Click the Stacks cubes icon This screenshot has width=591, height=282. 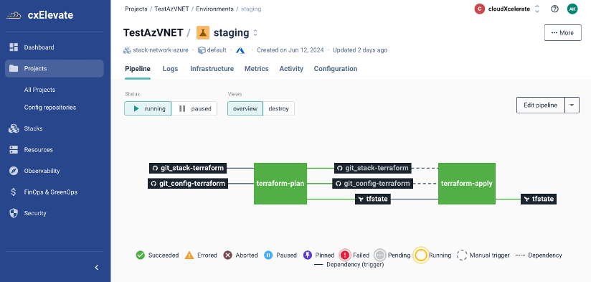pyautogui.click(x=14, y=128)
